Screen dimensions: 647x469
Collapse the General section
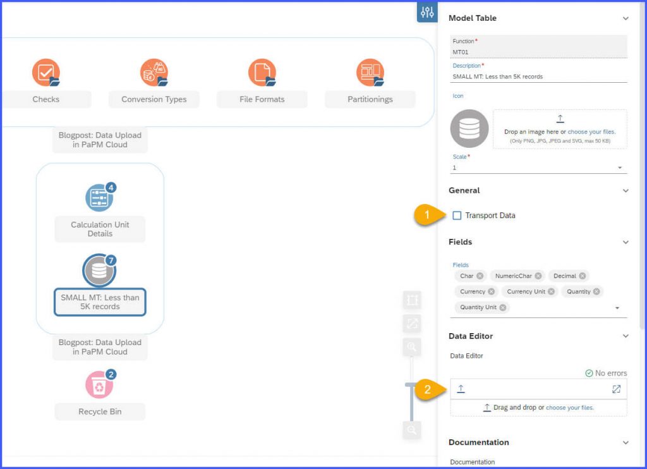point(626,190)
